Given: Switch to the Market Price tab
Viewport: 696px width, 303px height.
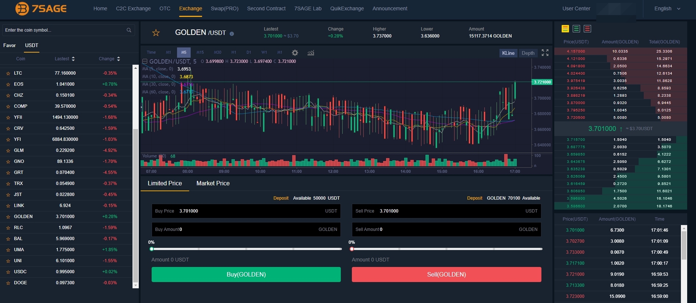Looking at the screenshot, I should 213,183.
